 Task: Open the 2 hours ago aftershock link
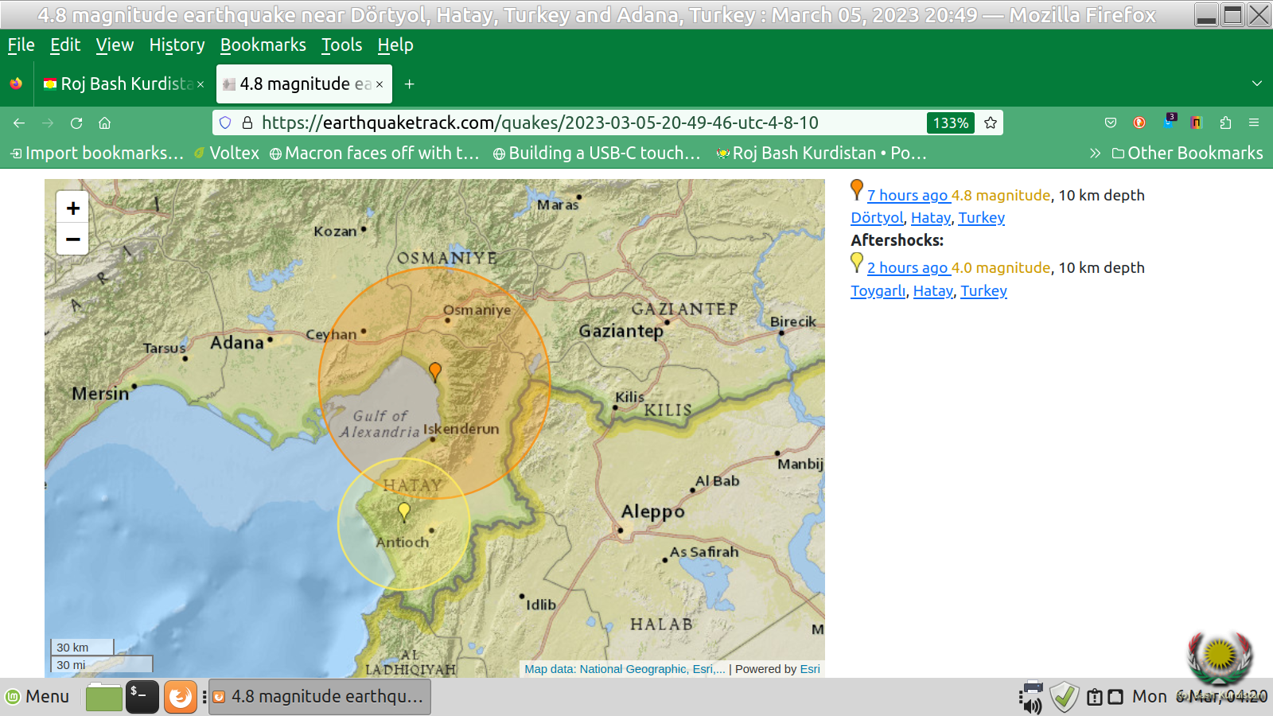click(907, 268)
